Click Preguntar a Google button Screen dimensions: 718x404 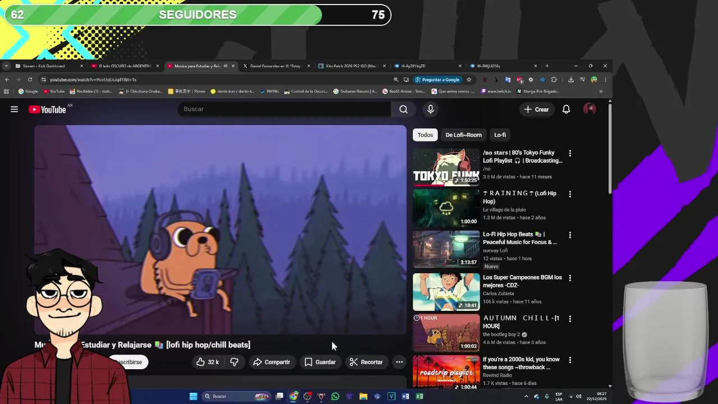pos(438,80)
